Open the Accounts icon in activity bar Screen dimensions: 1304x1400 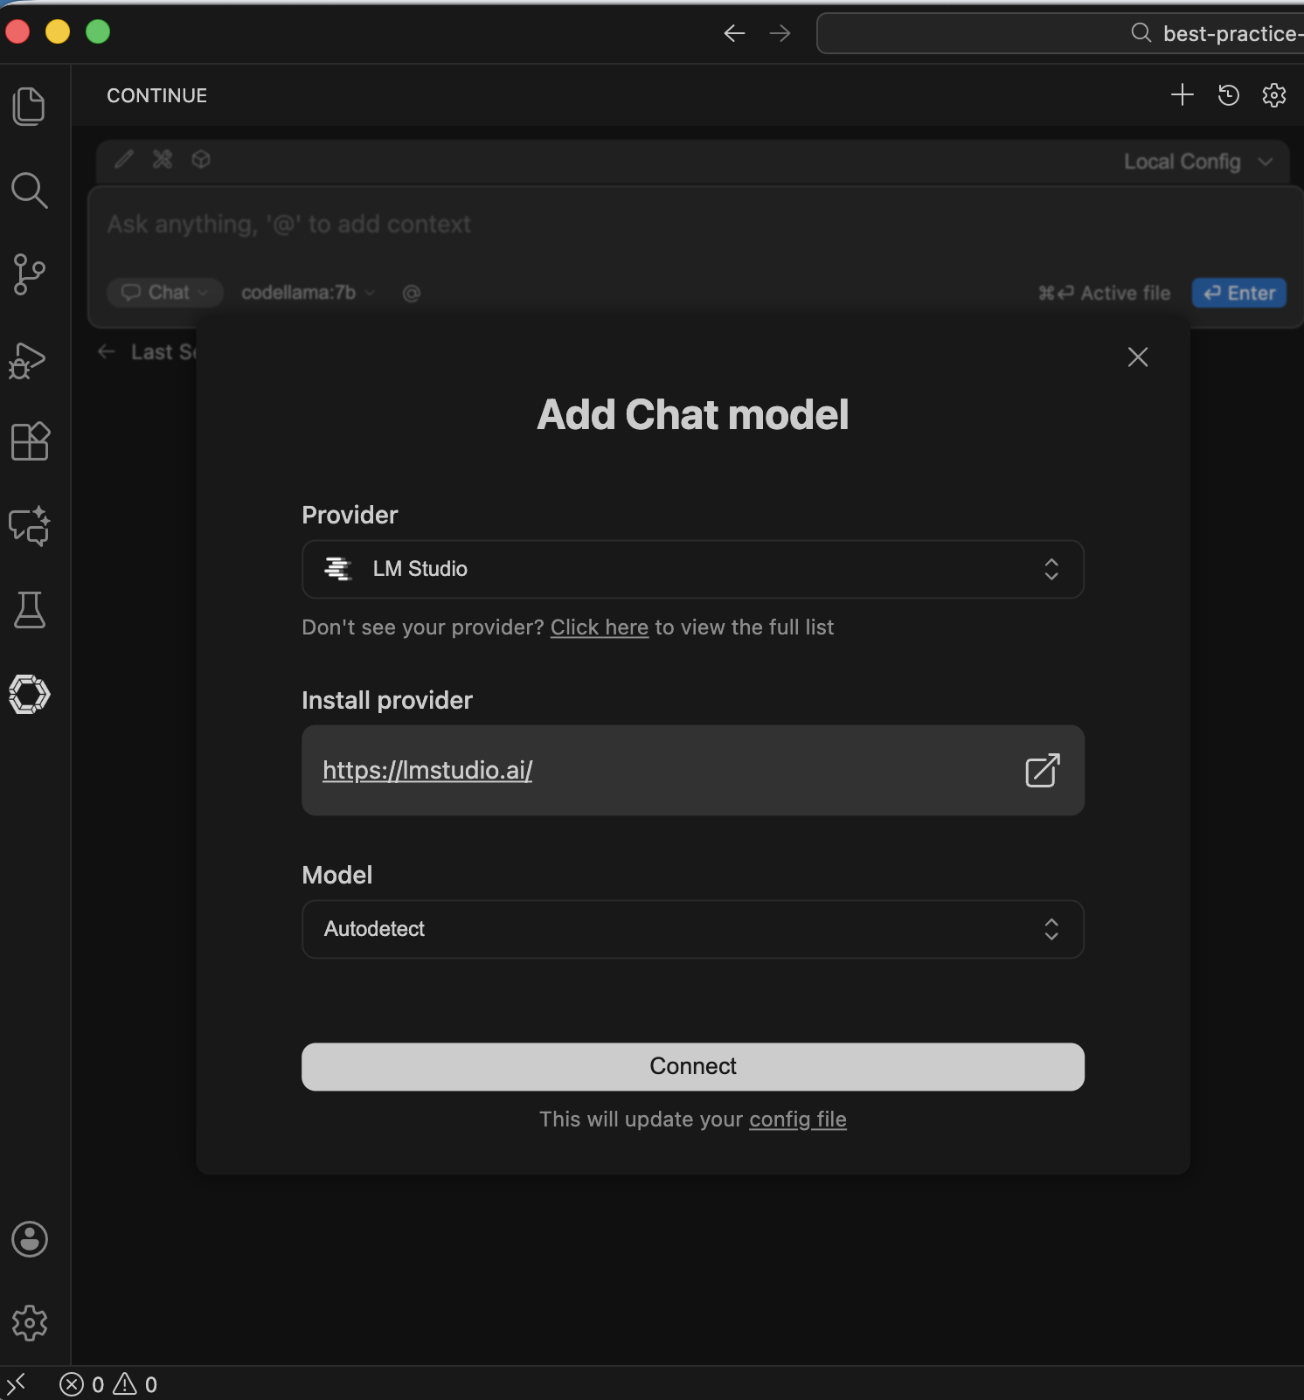coord(30,1239)
